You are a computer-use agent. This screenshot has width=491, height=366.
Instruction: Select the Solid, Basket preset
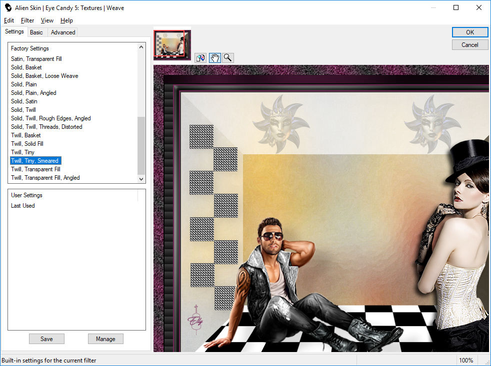26,67
